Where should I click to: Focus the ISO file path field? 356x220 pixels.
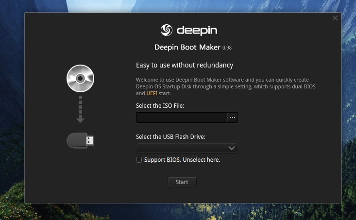(182, 118)
